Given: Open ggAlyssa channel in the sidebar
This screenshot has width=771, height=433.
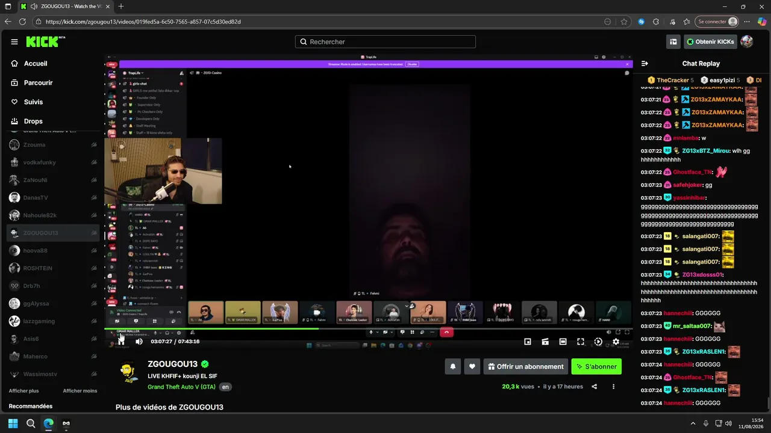Looking at the screenshot, I should coord(53,304).
